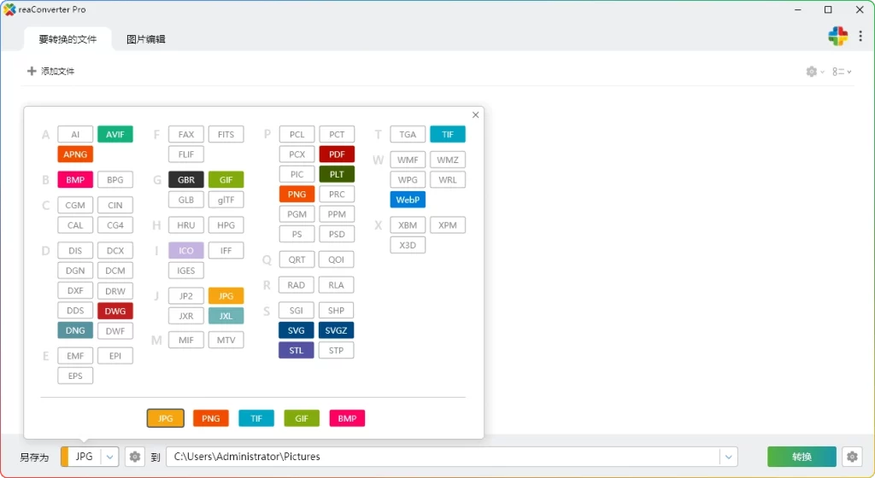Click the format settings gear beside JPG

pyautogui.click(x=135, y=457)
